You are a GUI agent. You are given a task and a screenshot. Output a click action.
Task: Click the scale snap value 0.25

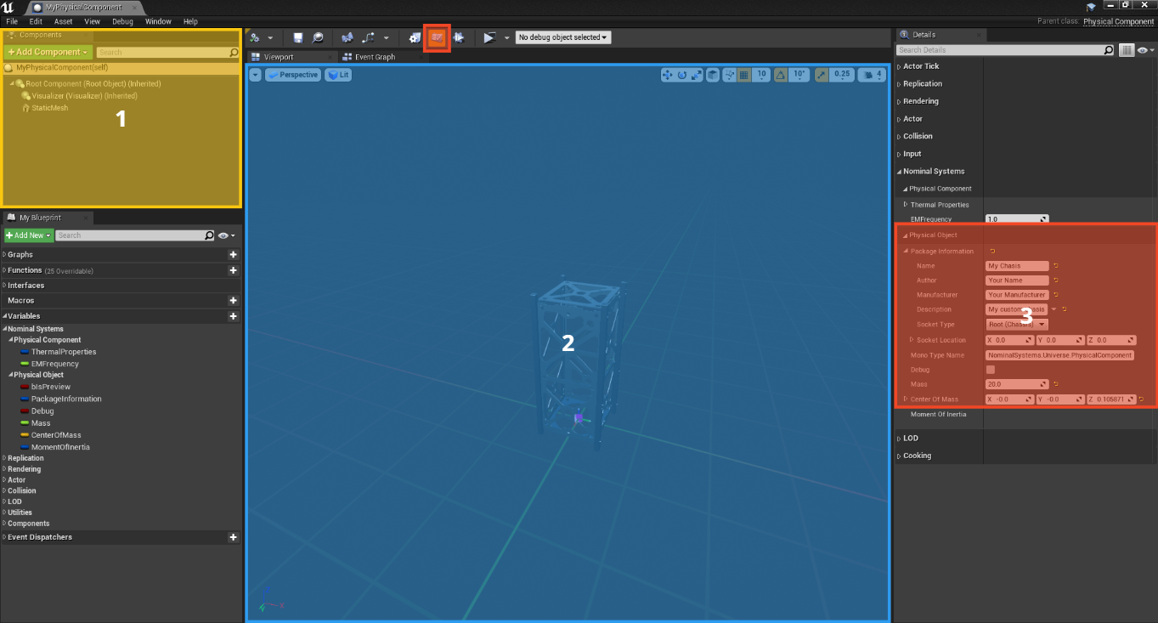pos(842,75)
